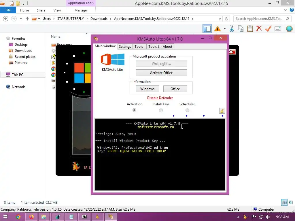Open dropdown arrow beside warning icon
The image size is (295, 221).
tap(225, 28)
